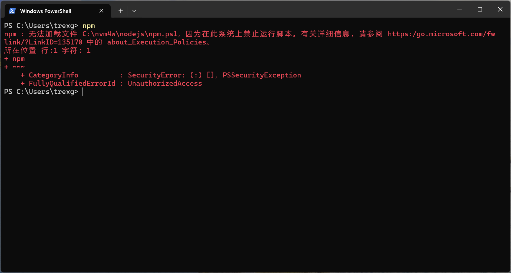This screenshot has width=511, height=273.
Task: Click the about_Execution_Policies text
Action: coord(157,42)
